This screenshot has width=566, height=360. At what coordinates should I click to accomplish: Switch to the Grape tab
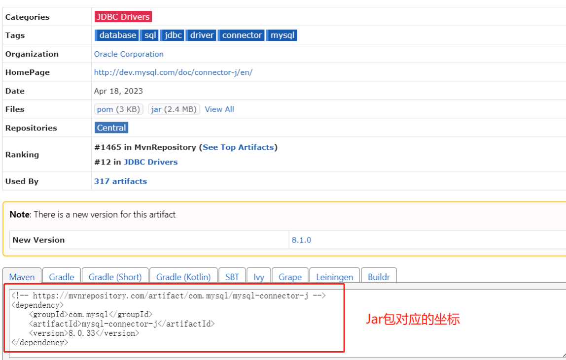tap(290, 277)
